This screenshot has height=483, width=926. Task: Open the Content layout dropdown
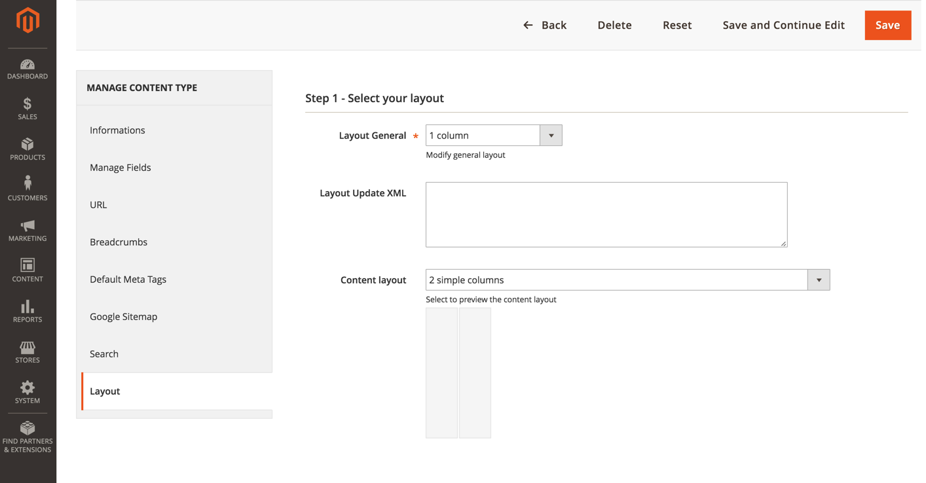(x=627, y=280)
